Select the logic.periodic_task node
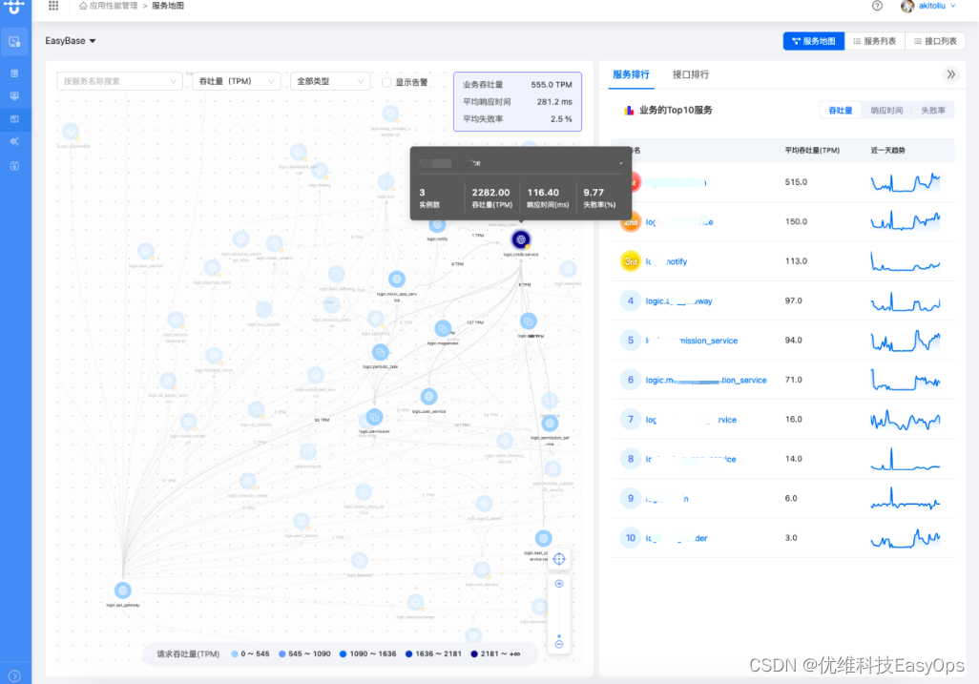 tap(380, 353)
